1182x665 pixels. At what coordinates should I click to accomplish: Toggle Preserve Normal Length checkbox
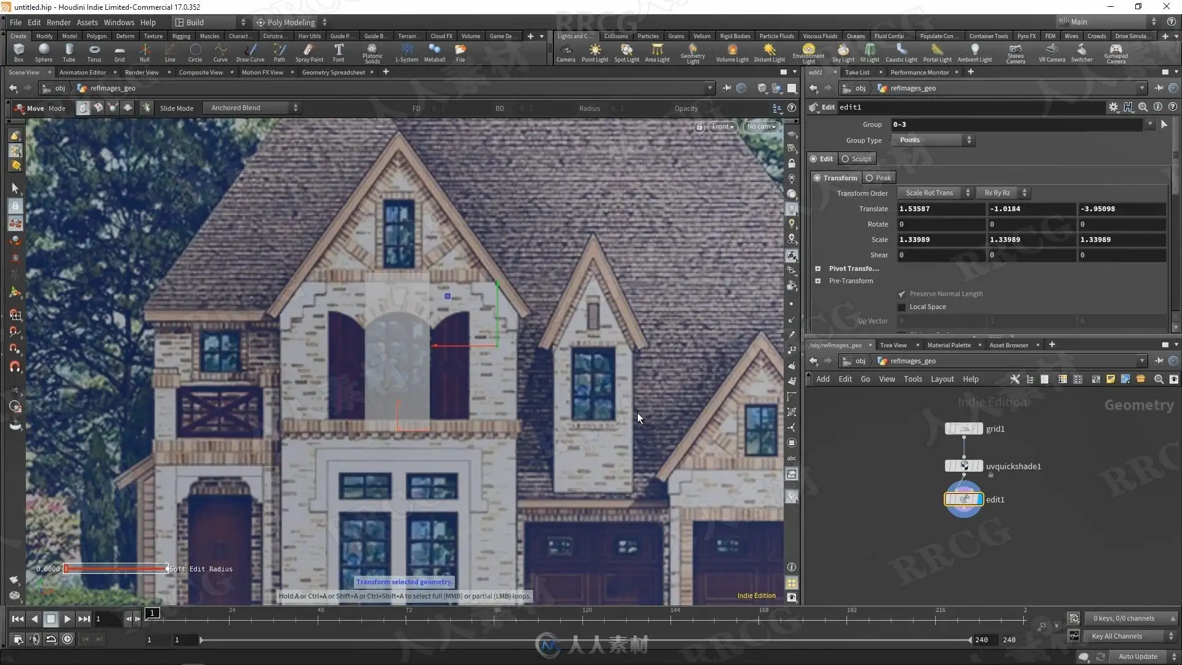point(902,294)
